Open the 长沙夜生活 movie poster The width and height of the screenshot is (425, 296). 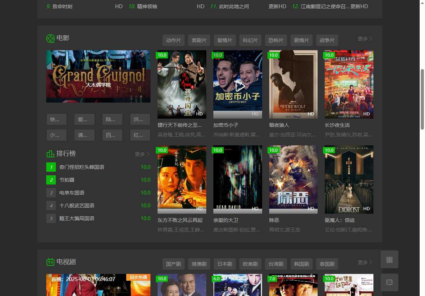coord(349,84)
